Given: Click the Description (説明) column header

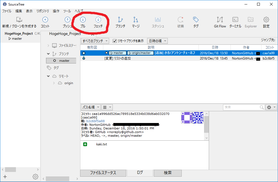Looking at the screenshot, I should coord(151,48).
